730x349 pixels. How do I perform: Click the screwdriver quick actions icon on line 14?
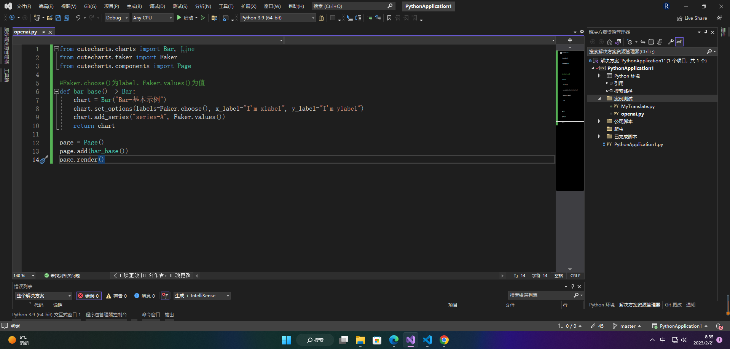tap(44, 159)
